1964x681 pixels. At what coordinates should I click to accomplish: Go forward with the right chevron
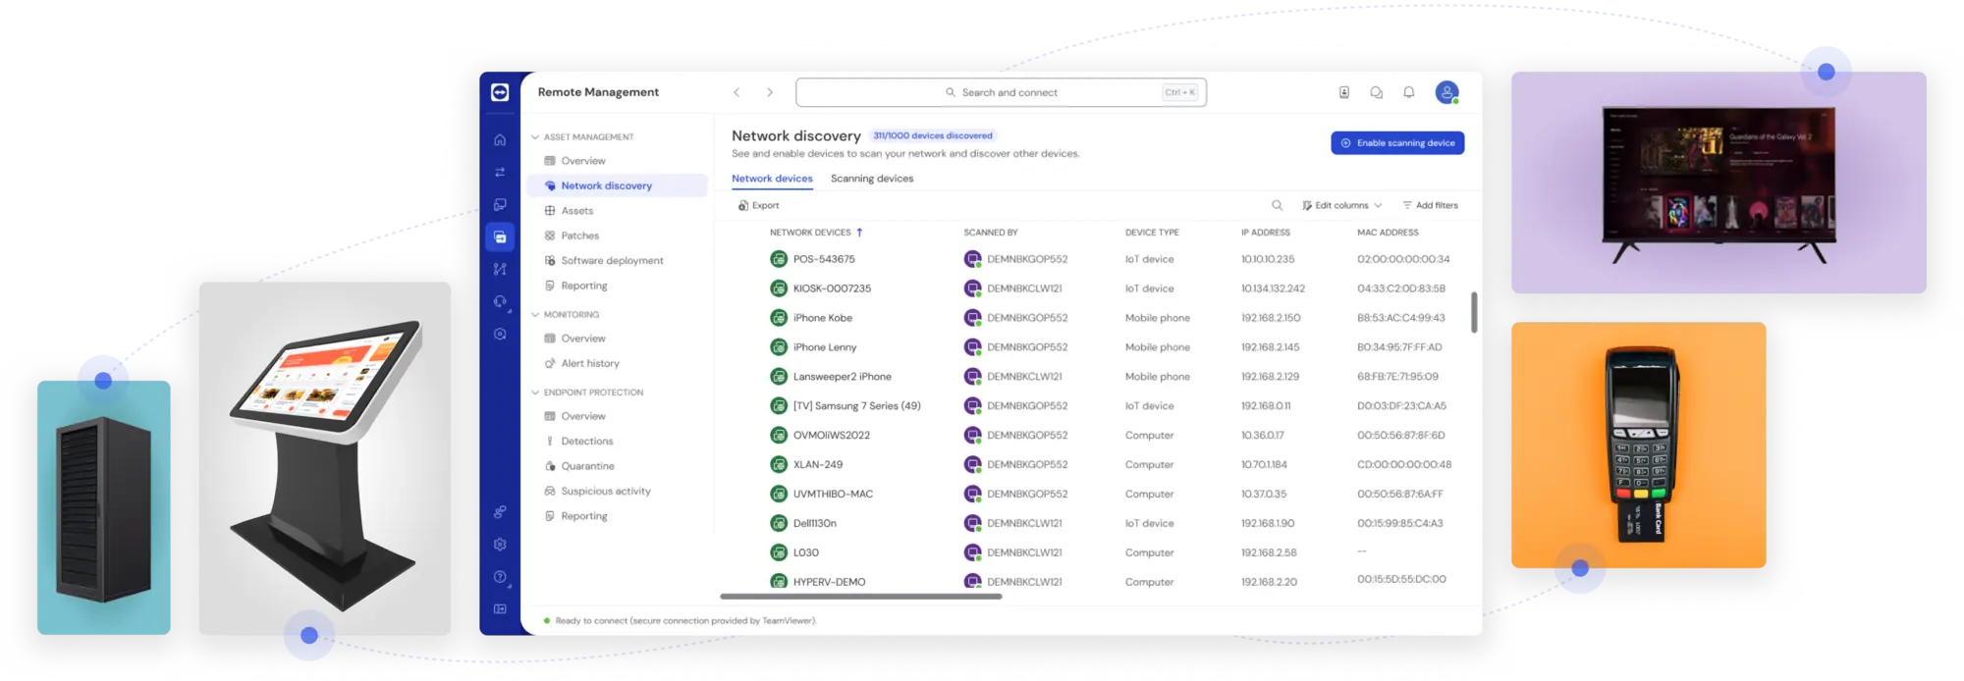[x=770, y=92]
